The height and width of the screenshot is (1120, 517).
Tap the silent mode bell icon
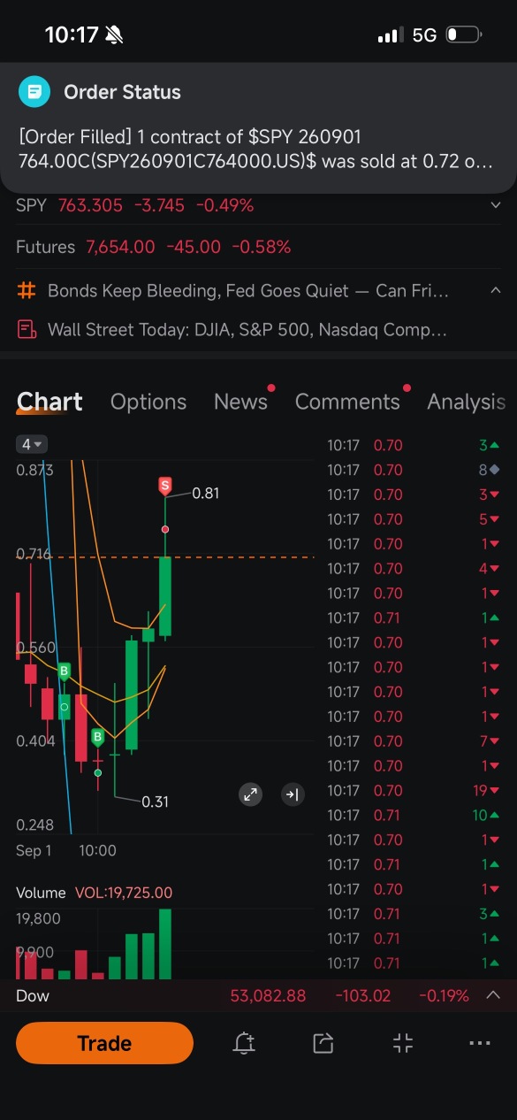pyautogui.click(x=114, y=35)
